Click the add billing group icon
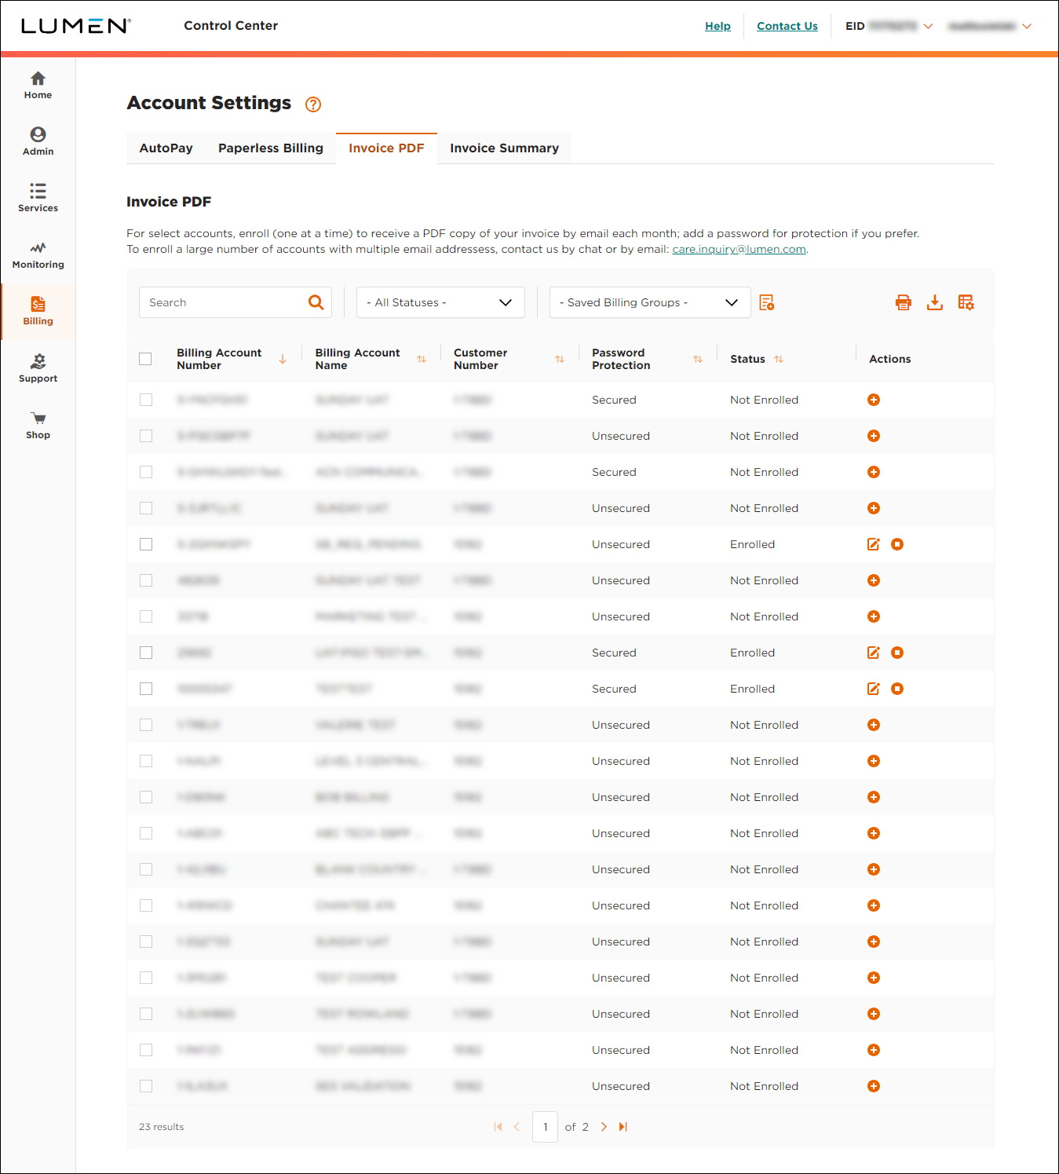The height and width of the screenshot is (1174, 1059). coord(767,302)
